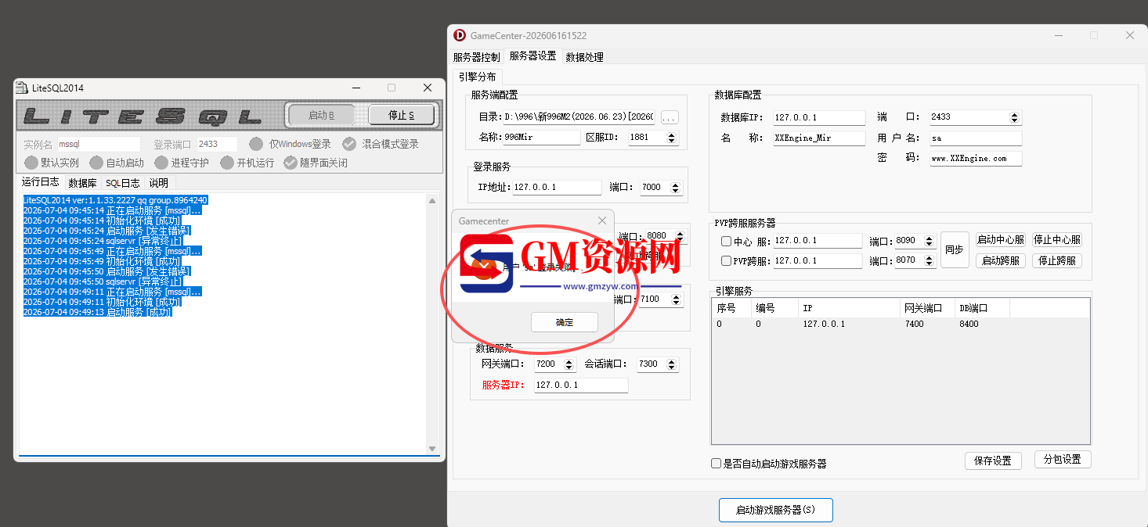Open the 数据库 tab in LiteSQL
This screenshot has height=527, width=1148.
pos(82,183)
